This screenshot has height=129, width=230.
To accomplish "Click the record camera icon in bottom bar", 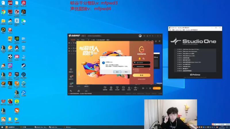I will pyautogui.click(x=143, y=88).
